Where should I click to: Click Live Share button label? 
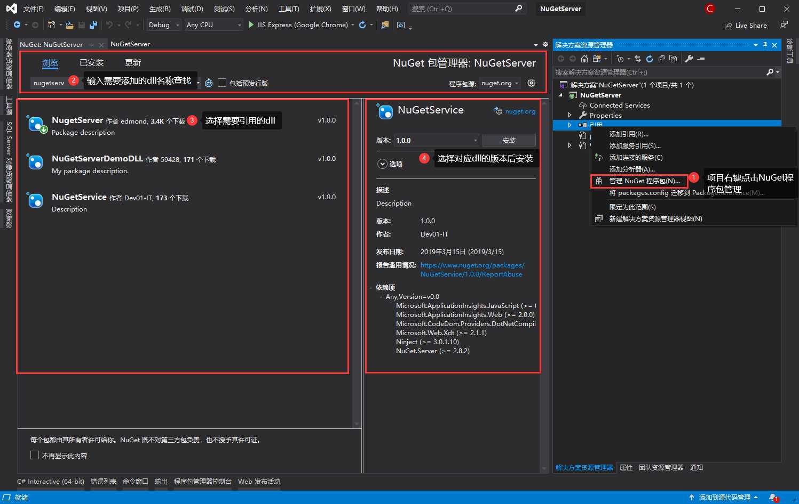[x=751, y=26]
